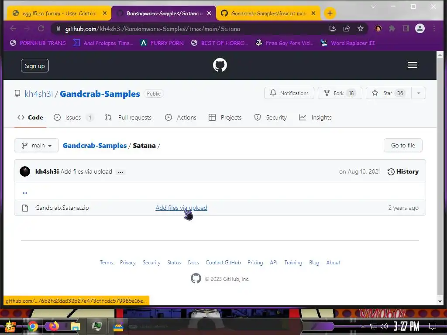Screen dimensions: 447x335
Task: Open Chrome from the taskbar
Action: pyautogui.click(x=32, y=326)
